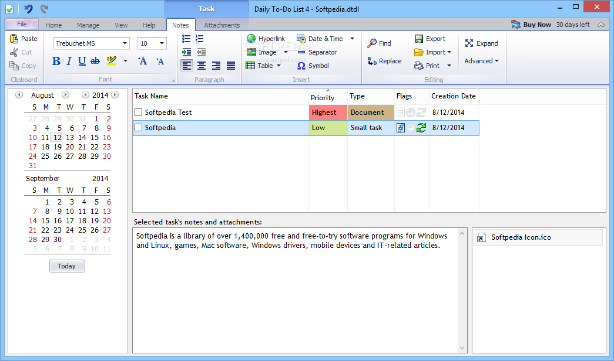Screen dimensions: 614x361
Task: Open the Advanced dropdown menu
Action: coord(481,61)
